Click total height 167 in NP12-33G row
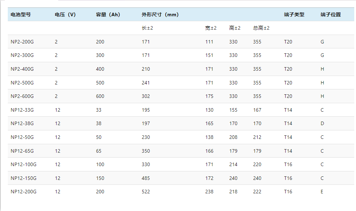 [257, 110]
